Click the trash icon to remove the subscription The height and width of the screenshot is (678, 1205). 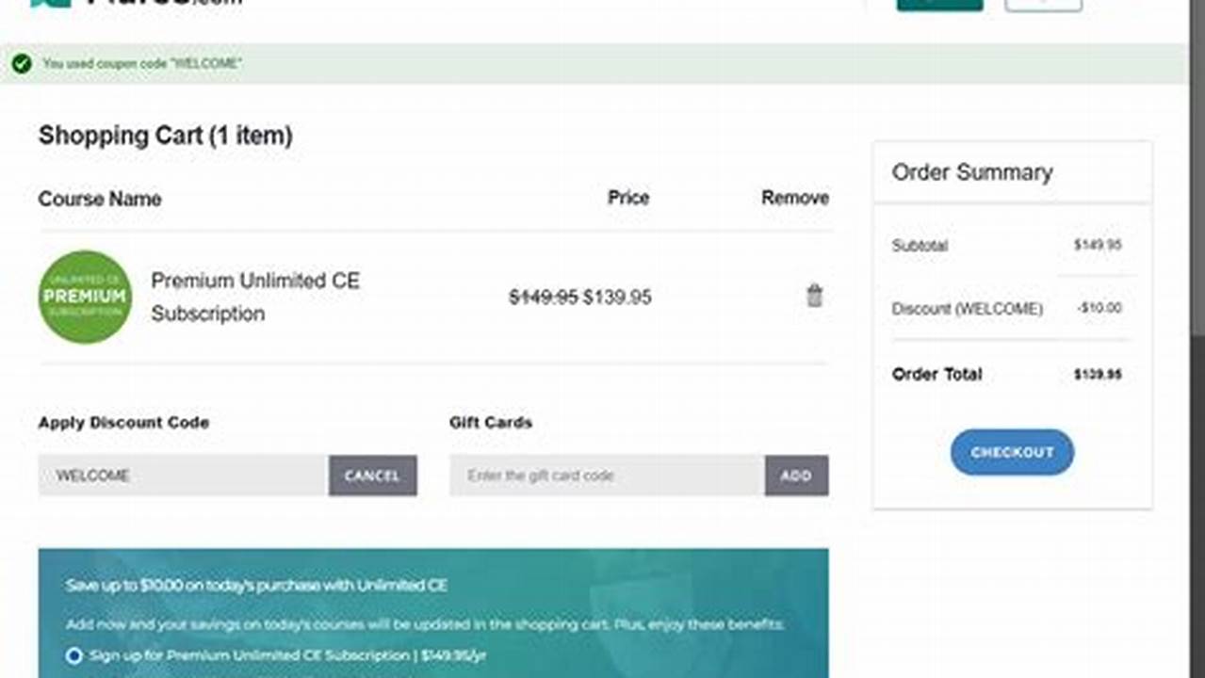point(813,296)
